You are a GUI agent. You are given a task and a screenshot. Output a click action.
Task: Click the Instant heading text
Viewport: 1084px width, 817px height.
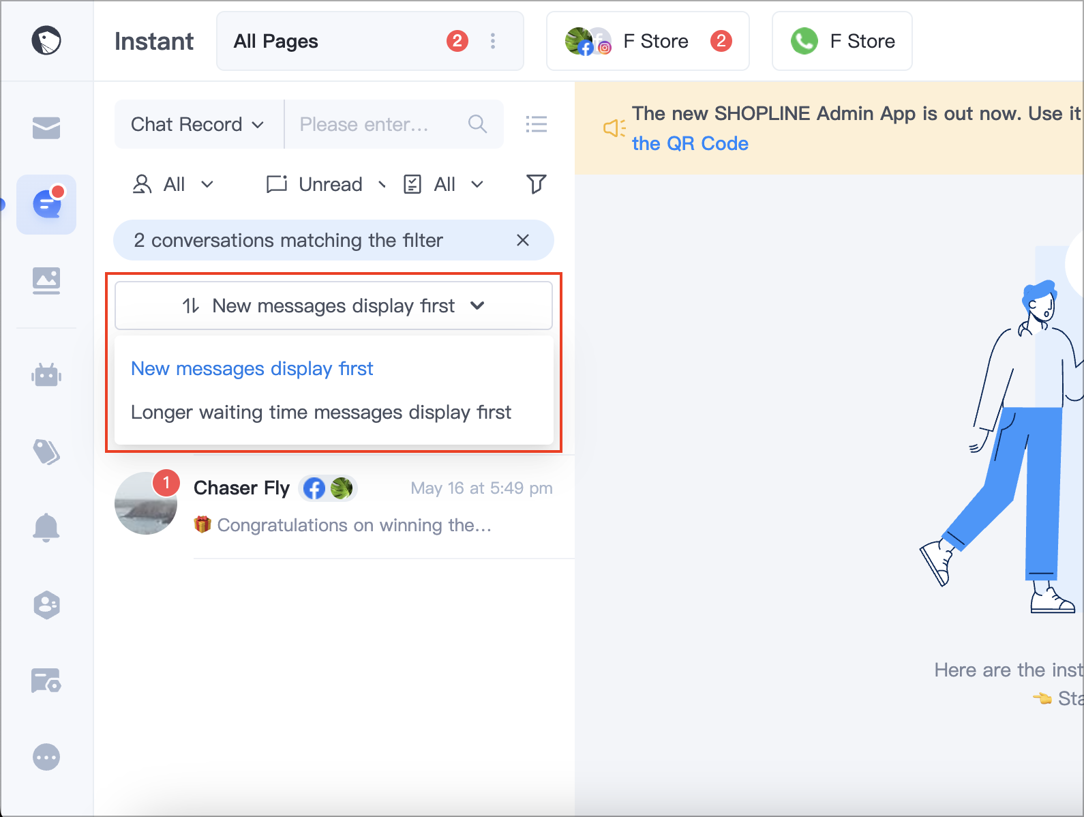click(154, 41)
